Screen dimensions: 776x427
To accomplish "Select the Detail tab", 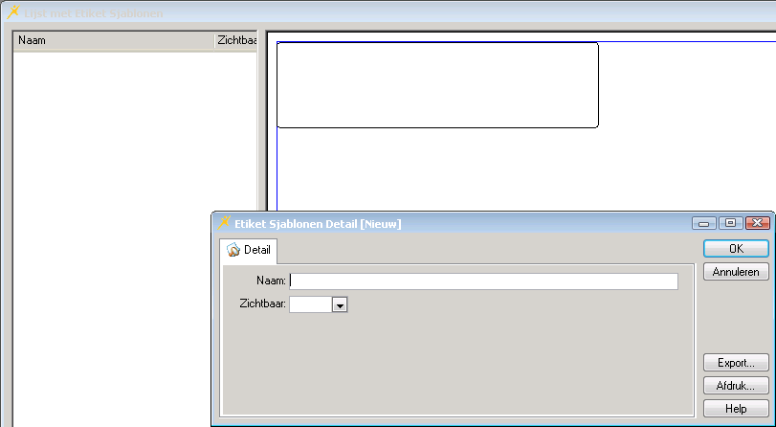I will click(249, 251).
